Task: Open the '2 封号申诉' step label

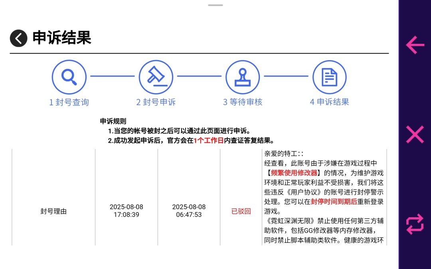Action: coord(156,102)
